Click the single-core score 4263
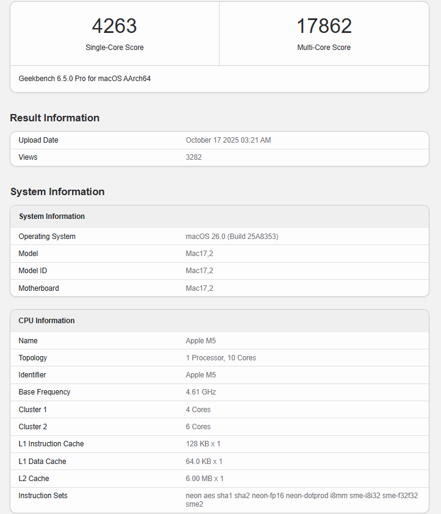This screenshot has height=514, width=441. pyautogui.click(x=114, y=26)
